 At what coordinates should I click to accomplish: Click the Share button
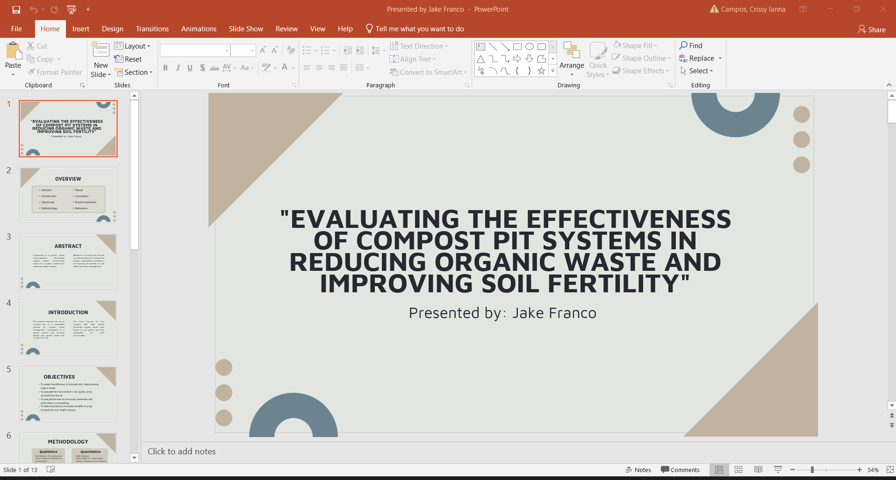click(x=872, y=29)
